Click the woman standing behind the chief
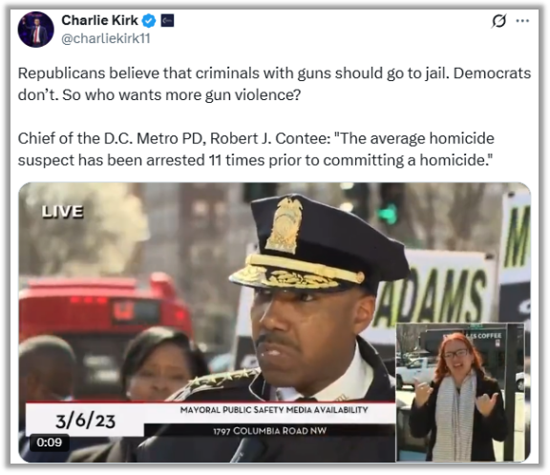The width and height of the screenshot is (550, 475). click(x=161, y=364)
